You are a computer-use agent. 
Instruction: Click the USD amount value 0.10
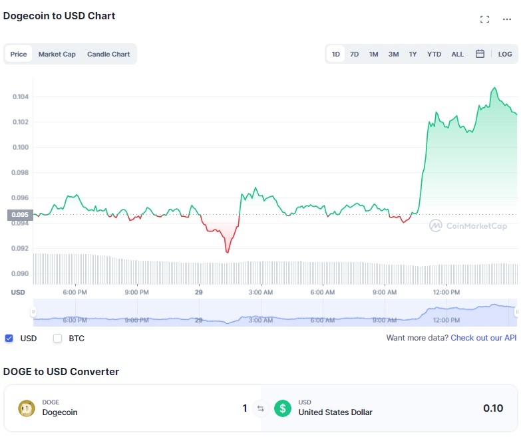pyautogui.click(x=493, y=408)
